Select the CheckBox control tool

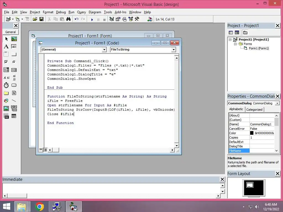pyautogui.click(x=6, y=62)
